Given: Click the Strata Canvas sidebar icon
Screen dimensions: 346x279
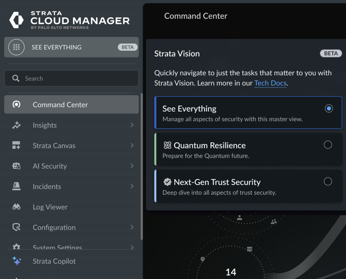Looking at the screenshot, I should tap(16, 145).
